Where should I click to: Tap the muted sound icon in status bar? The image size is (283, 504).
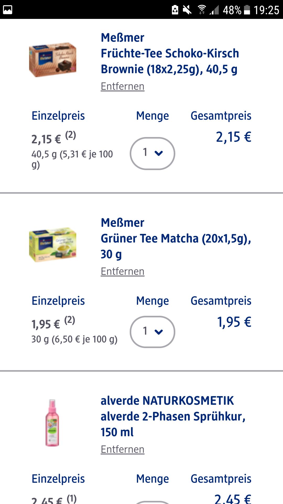[187, 10]
